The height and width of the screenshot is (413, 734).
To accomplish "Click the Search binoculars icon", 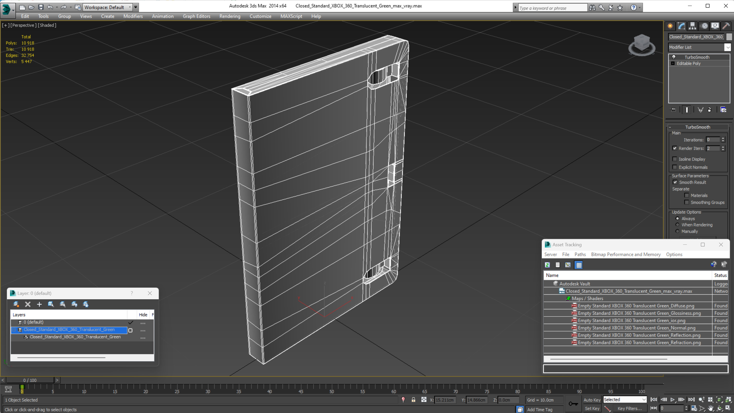I will coord(592,8).
